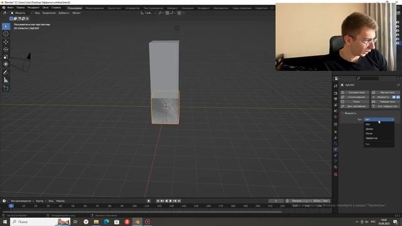This screenshot has width=402, height=226.
Task: Click the Blender logo menu icon
Action: [4, 8]
